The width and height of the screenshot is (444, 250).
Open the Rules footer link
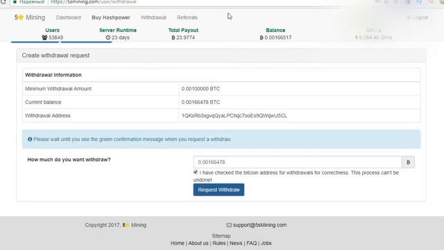coord(219,243)
